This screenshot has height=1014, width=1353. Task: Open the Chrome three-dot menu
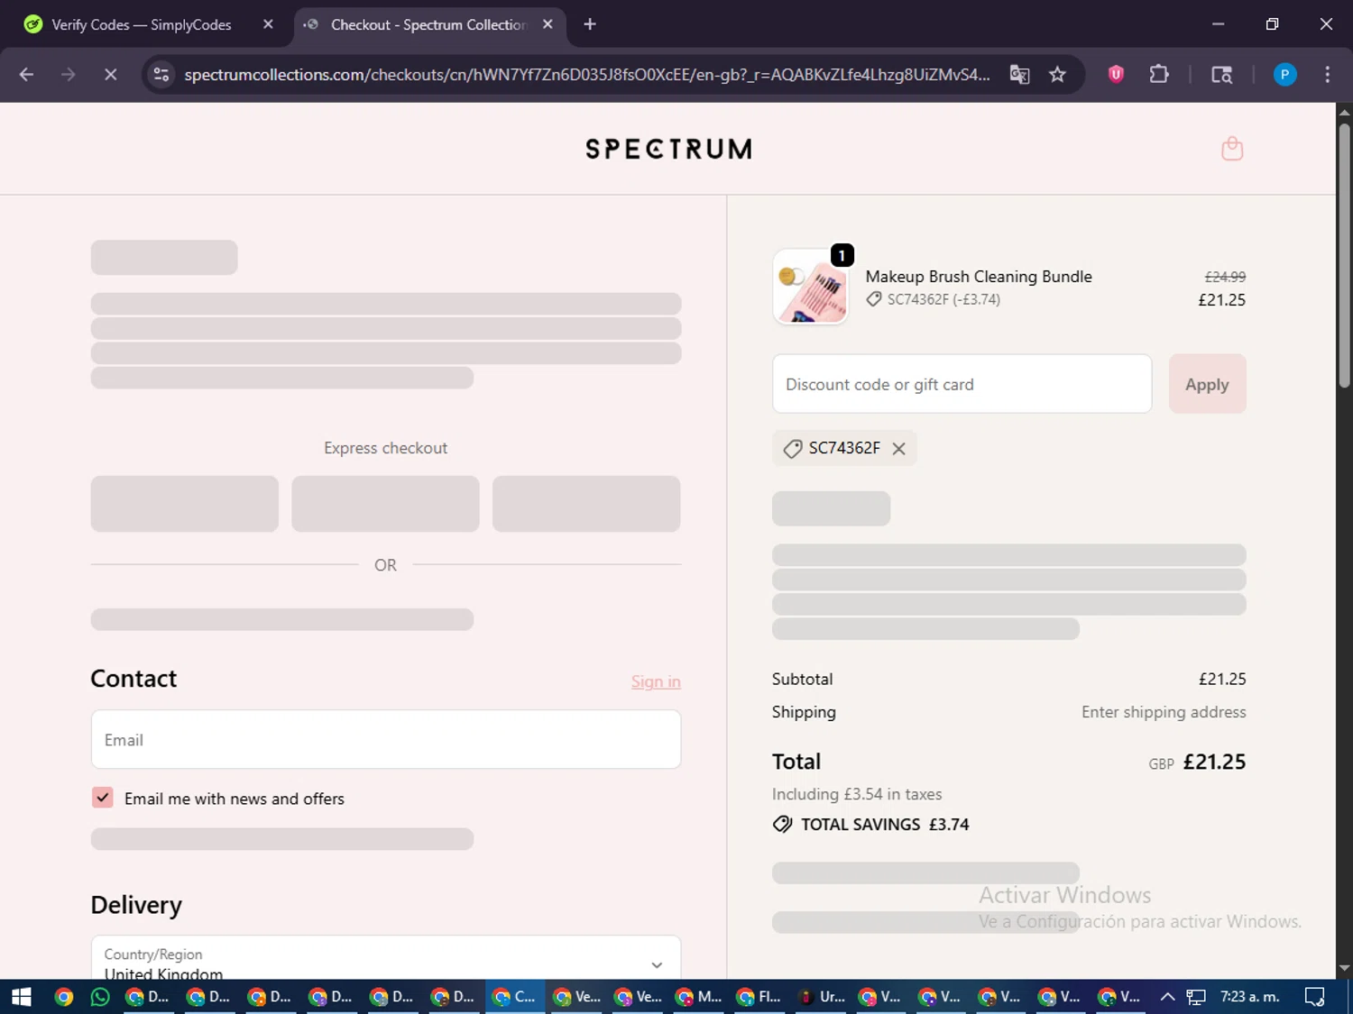pos(1327,75)
